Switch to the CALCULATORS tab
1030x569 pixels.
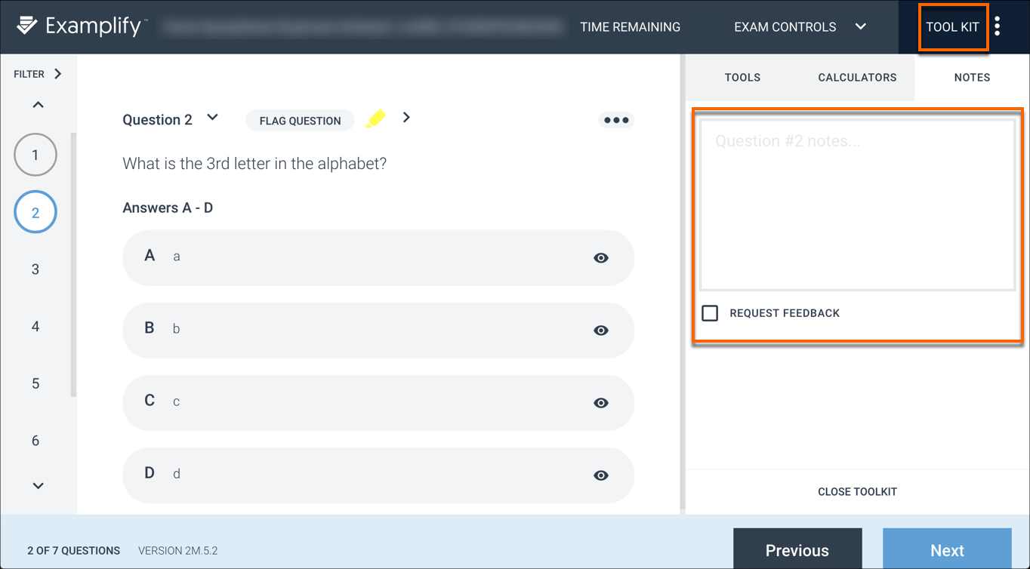(857, 77)
